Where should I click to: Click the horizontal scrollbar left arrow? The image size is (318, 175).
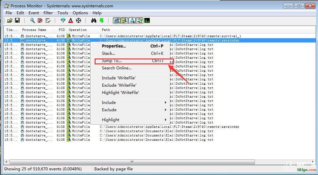(x=7, y=162)
